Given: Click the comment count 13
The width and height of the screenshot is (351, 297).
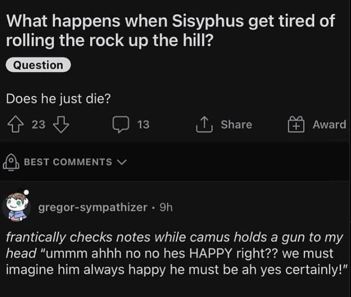Looking at the screenshot, I should pos(144,124).
